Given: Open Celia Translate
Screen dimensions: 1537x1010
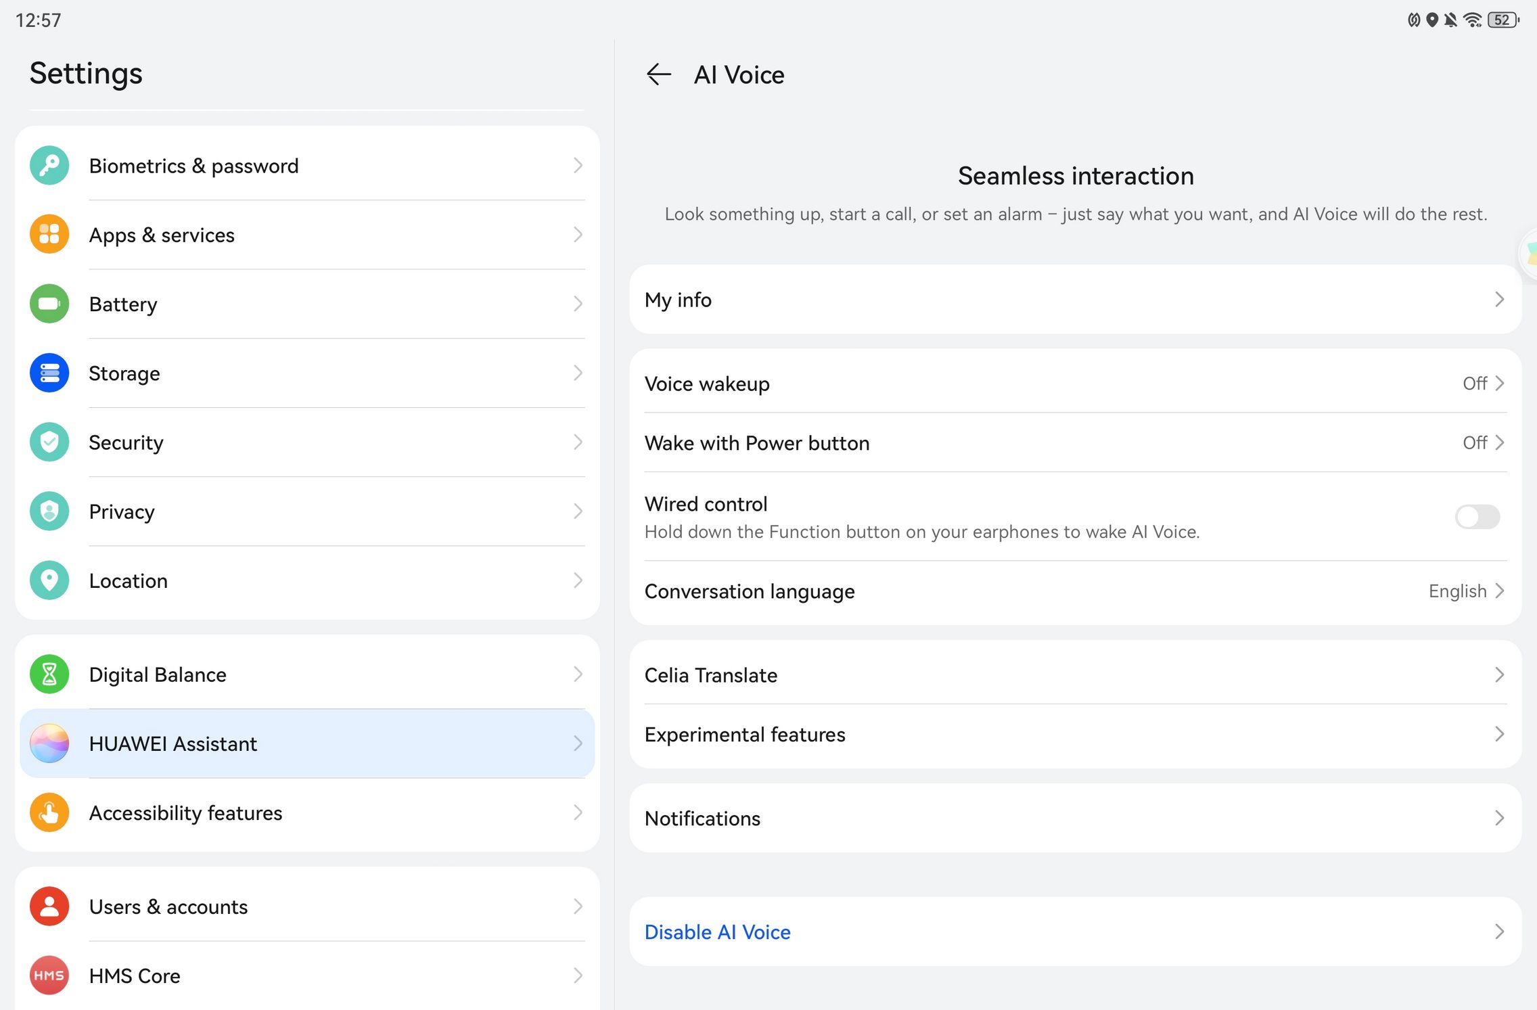Looking at the screenshot, I should click(1076, 675).
